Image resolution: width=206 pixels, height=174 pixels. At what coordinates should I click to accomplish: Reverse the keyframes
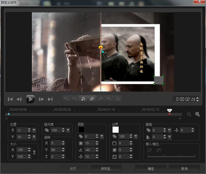pos(83,99)
